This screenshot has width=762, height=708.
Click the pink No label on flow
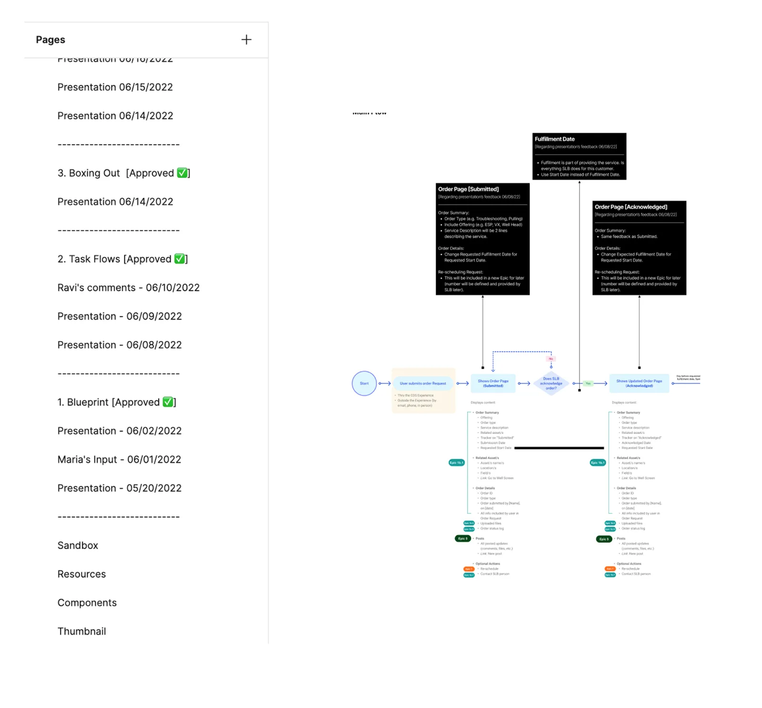pyautogui.click(x=551, y=359)
